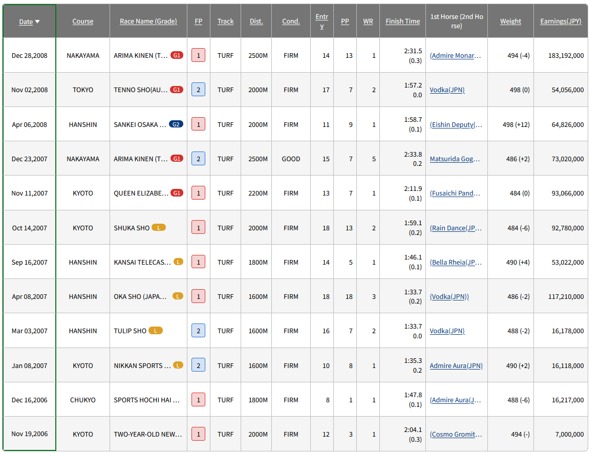The image size is (600, 454).
Task: Open (Vodka(JPN)) link in Oka Sho row
Action: [x=449, y=297]
